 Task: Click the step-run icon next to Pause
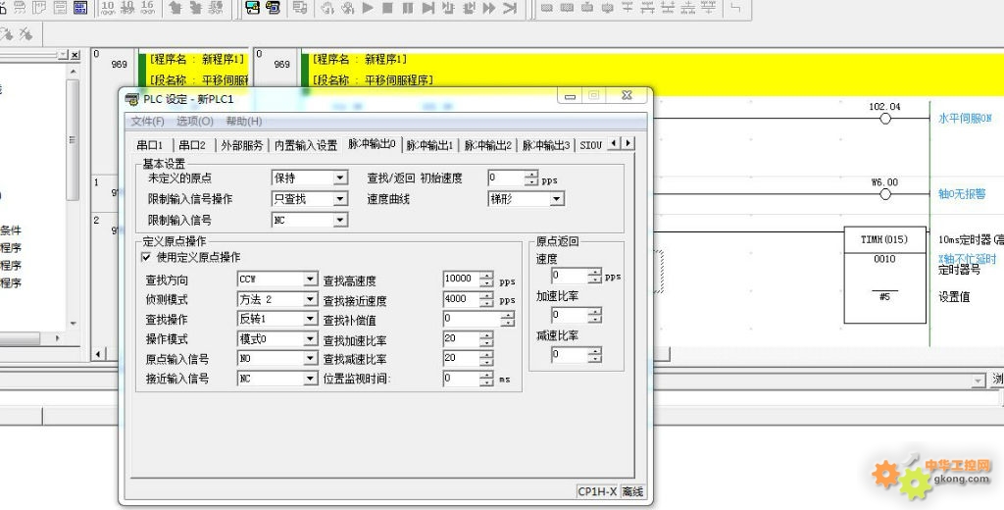tap(428, 8)
